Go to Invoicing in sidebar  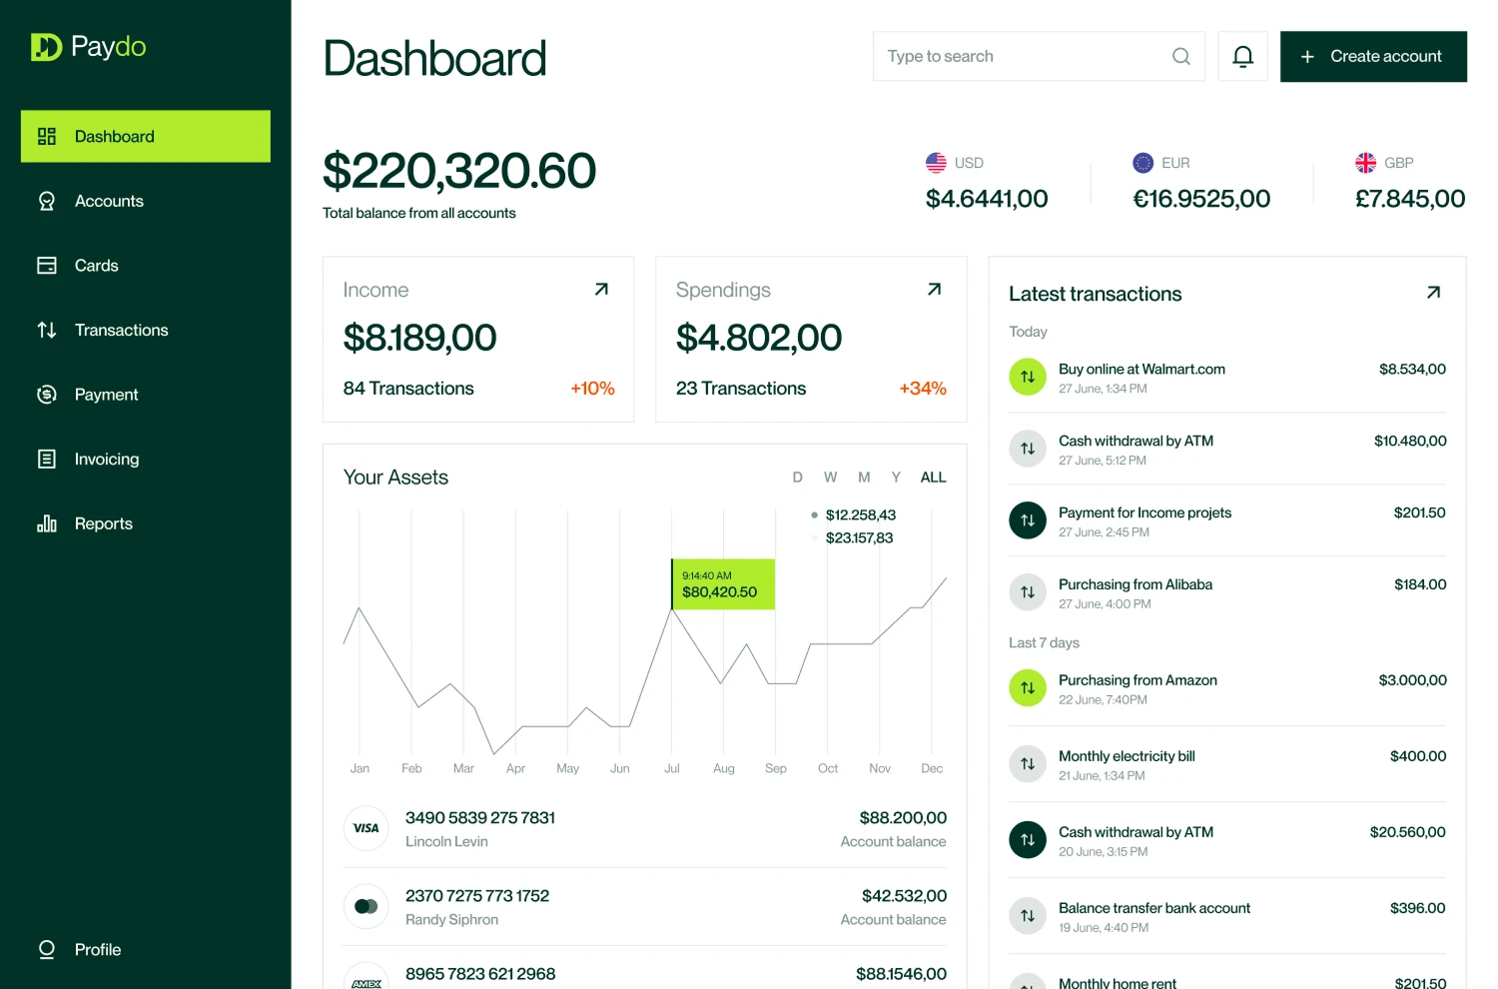click(106, 460)
